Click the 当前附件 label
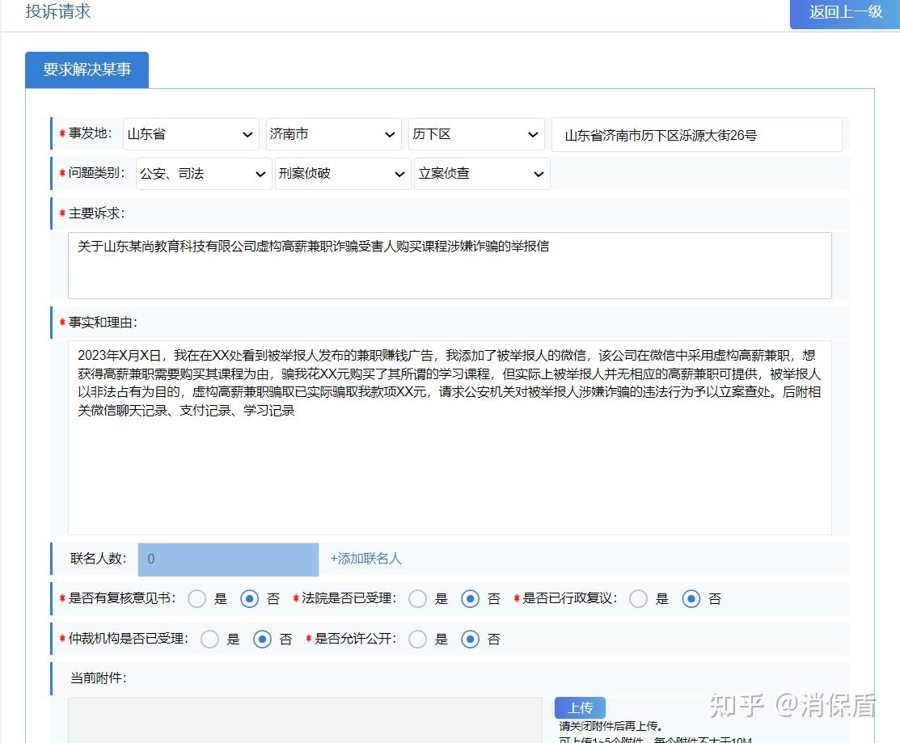Screen dimensions: 900x743 (98, 678)
